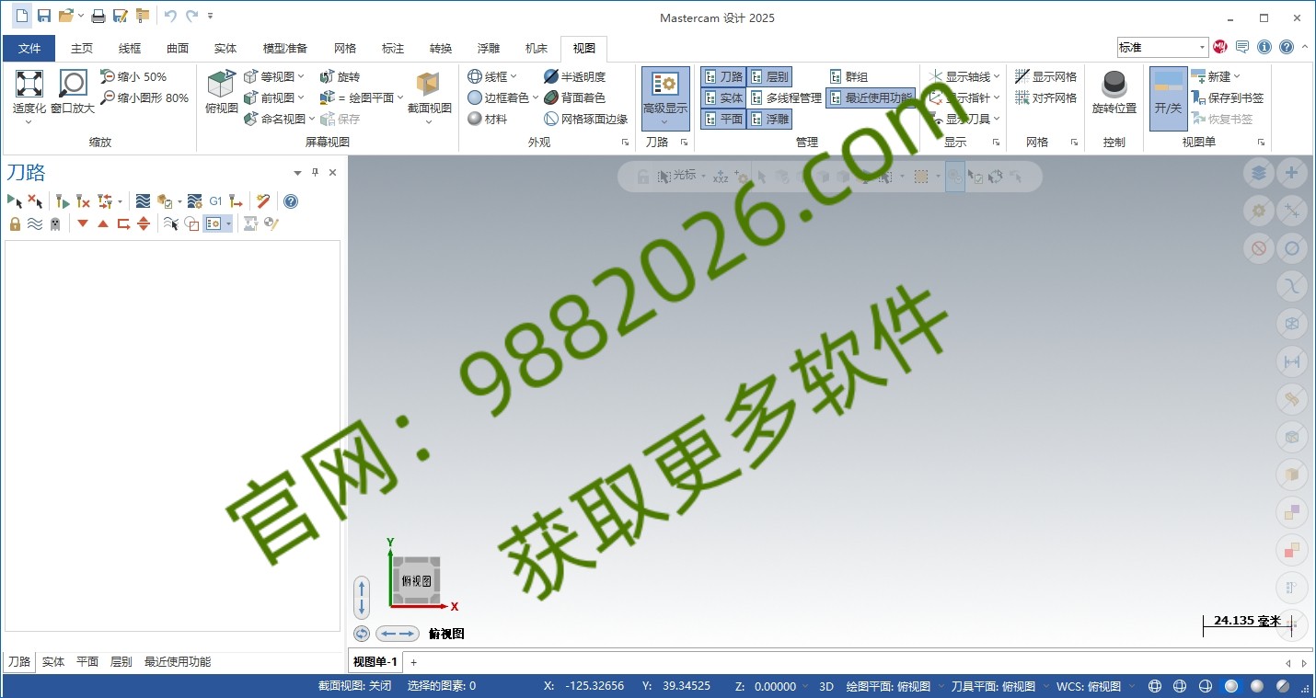Click the red down-triangle move insert arrow
Screen dimensions: 1316x698
(x=83, y=223)
